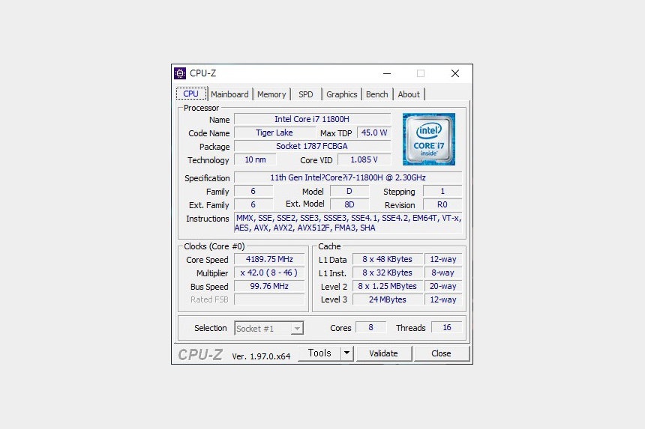Click the 20-way Level 2 associativity value

(x=443, y=286)
